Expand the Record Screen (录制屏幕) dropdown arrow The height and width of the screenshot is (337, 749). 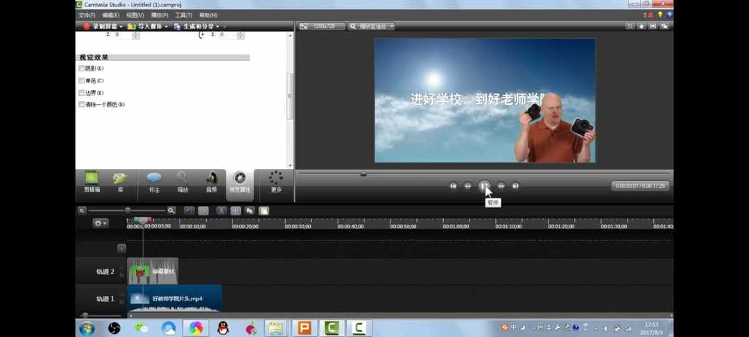tap(121, 27)
